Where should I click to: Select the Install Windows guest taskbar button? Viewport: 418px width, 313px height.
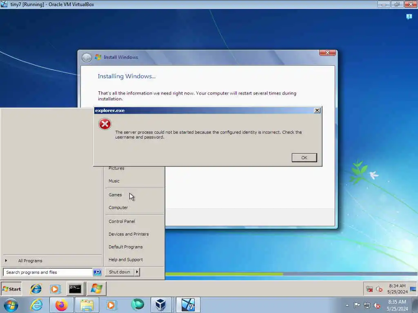[x=96, y=289]
